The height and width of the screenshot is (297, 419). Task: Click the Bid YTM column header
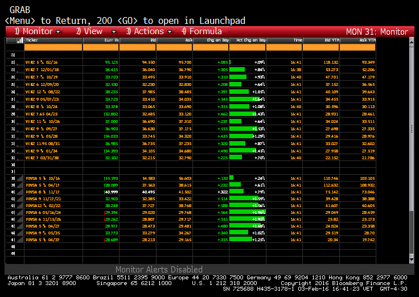pyautogui.click(x=321, y=40)
